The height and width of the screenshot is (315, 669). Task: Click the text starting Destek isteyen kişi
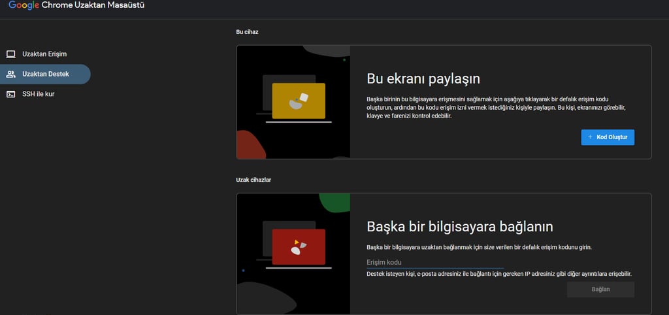pyautogui.click(x=499, y=274)
